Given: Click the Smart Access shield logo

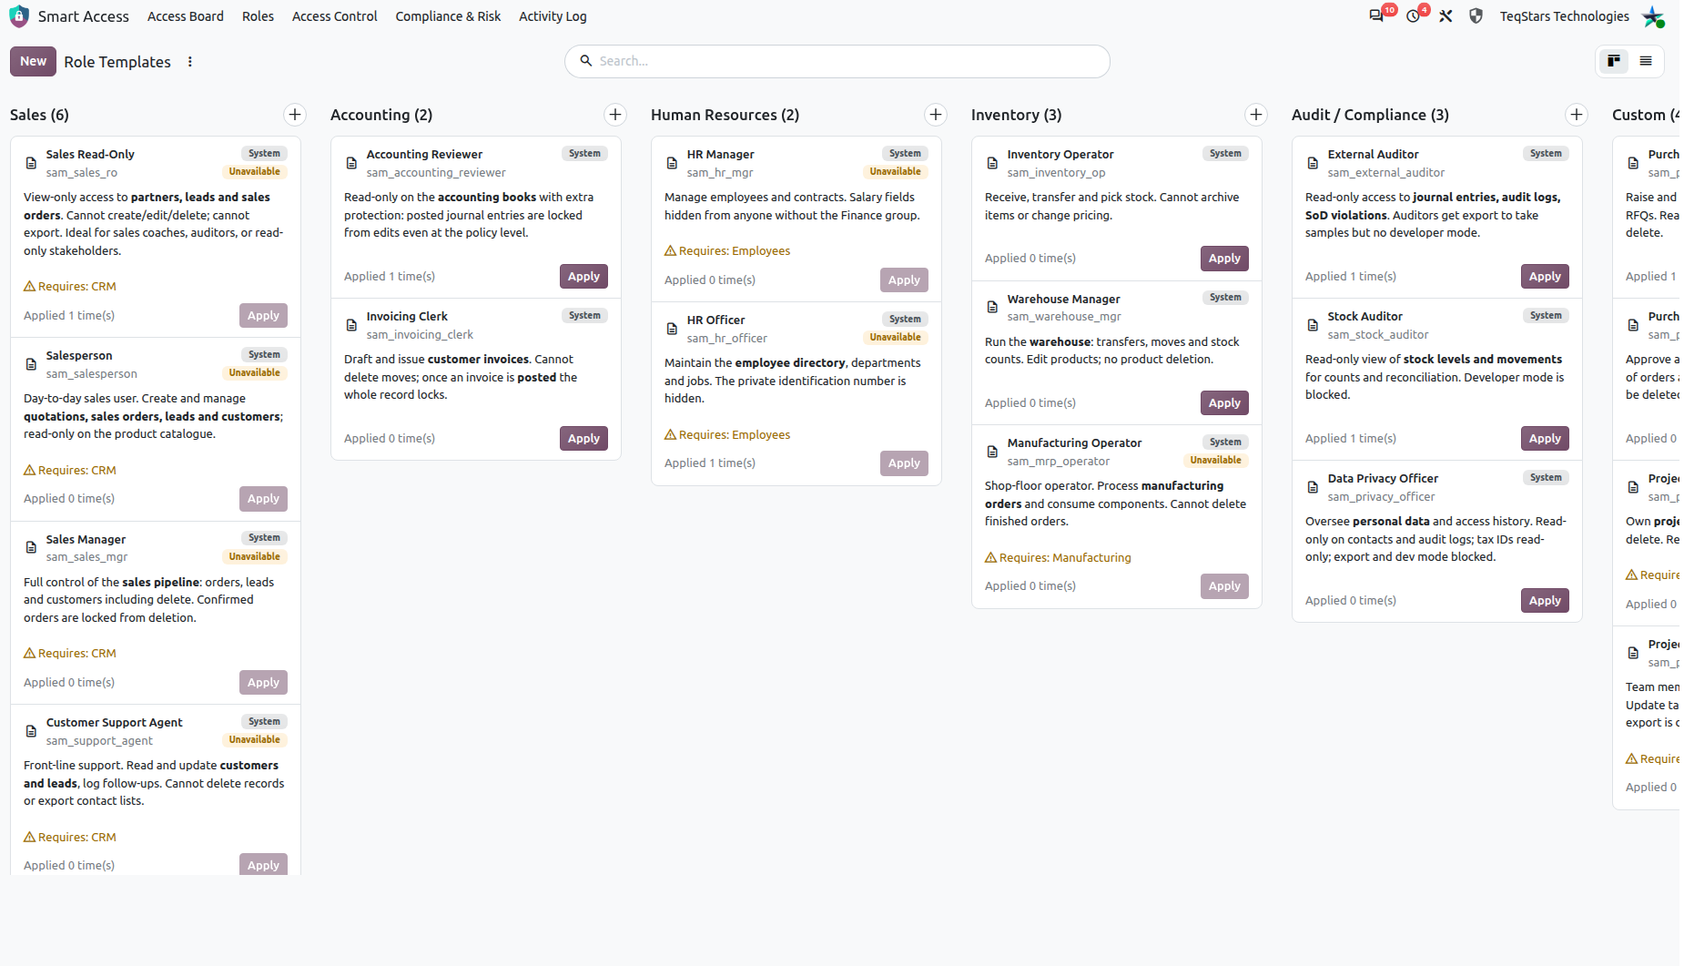Looking at the screenshot, I should pos(19,16).
